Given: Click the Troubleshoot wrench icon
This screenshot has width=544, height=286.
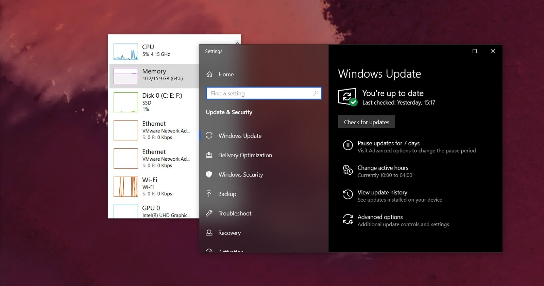Looking at the screenshot, I should click(x=209, y=213).
